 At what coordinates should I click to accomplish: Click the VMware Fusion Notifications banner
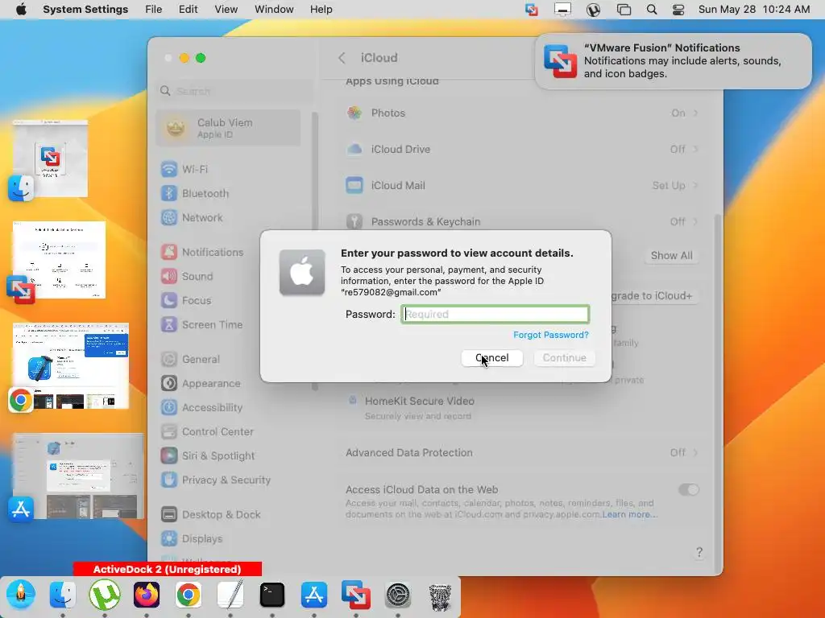[x=673, y=61]
